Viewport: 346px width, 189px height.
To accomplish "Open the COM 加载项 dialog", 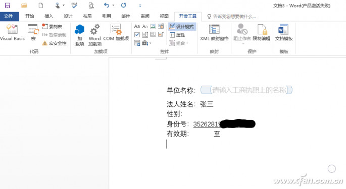I will point(116,32).
